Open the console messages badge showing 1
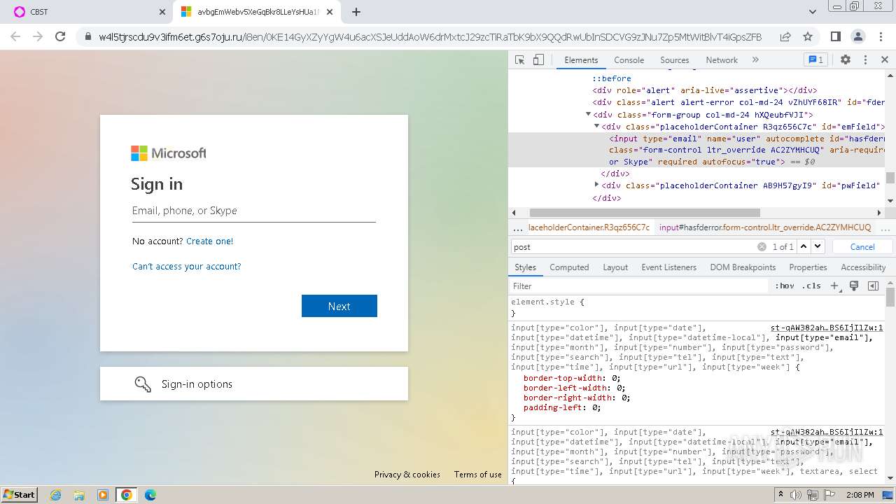 [x=815, y=60]
